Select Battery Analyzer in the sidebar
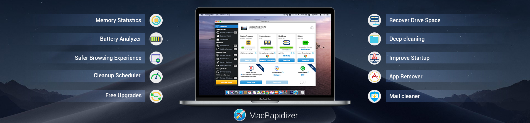This screenshot has width=530, height=123. point(226,66)
